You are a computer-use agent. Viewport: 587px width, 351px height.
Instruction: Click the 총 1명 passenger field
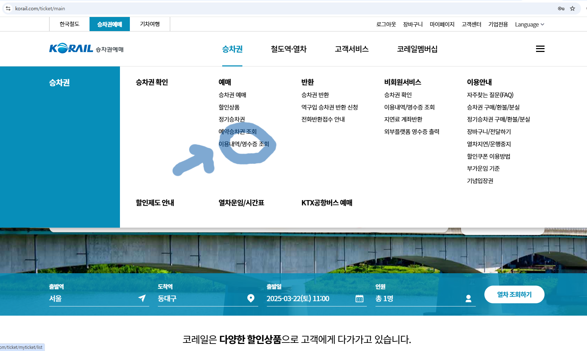click(x=426, y=298)
